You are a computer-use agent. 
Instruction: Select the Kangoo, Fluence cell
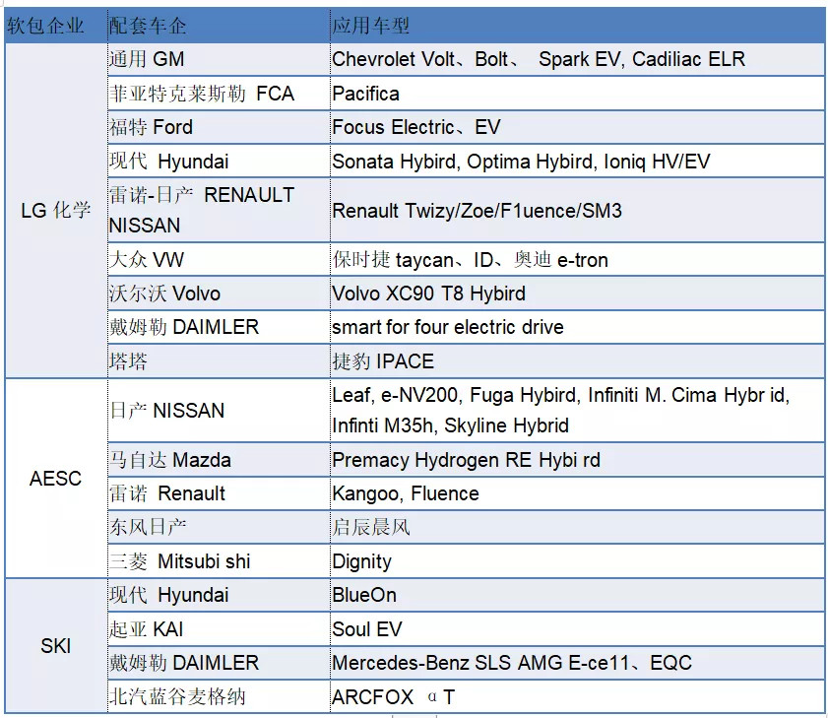[577, 493]
